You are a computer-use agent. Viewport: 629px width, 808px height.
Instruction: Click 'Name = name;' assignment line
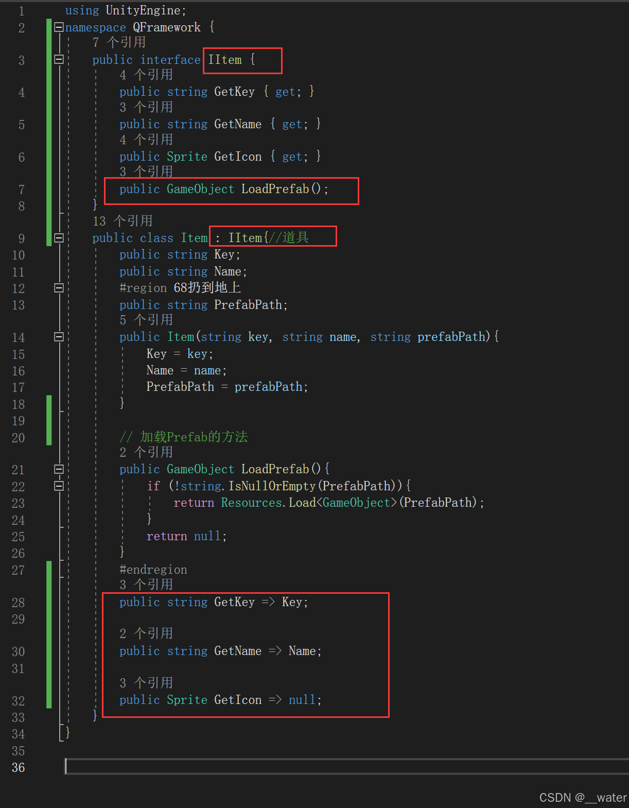[x=186, y=370]
